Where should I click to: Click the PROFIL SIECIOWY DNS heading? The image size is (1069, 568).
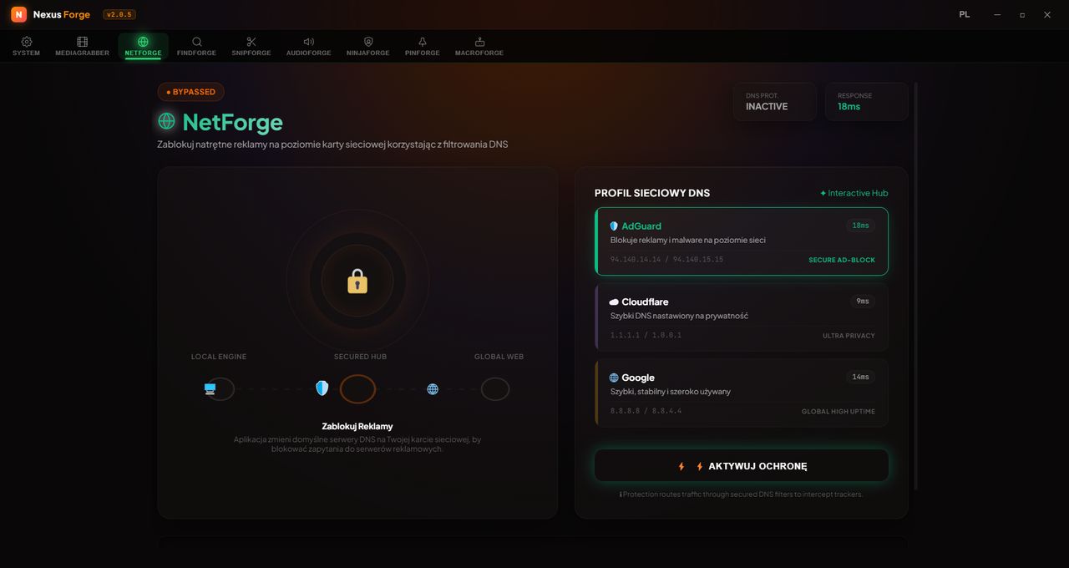(x=652, y=193)
